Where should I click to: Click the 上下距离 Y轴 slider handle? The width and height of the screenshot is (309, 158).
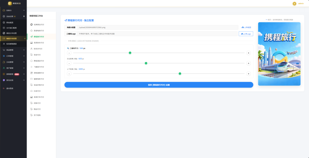click(180, 74)
